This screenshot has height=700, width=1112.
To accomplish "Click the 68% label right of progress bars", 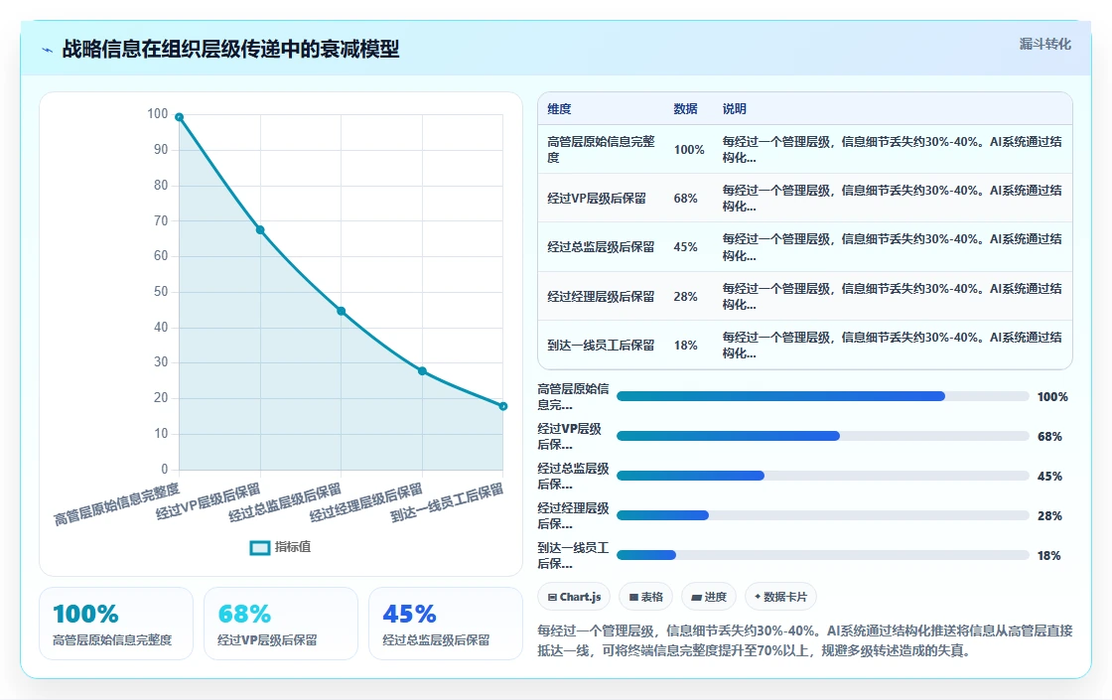I will point(1049,437).
